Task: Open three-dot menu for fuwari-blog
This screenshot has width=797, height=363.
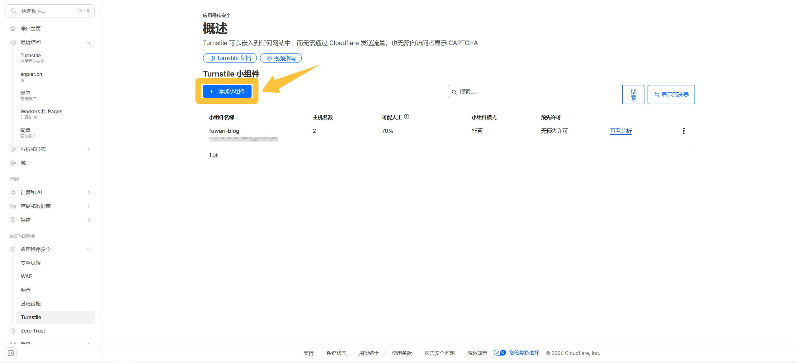Action: pyautogui.click(x=684, y=131)
